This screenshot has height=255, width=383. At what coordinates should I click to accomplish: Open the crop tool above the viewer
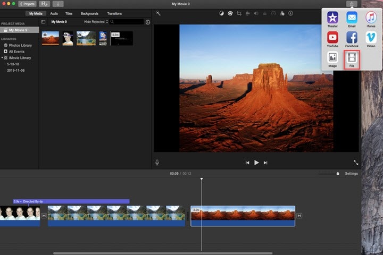coord(239,13)
